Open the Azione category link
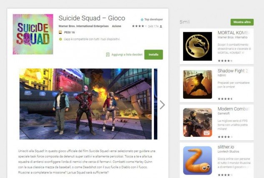 pyautogui.click(x=116, y=26)
